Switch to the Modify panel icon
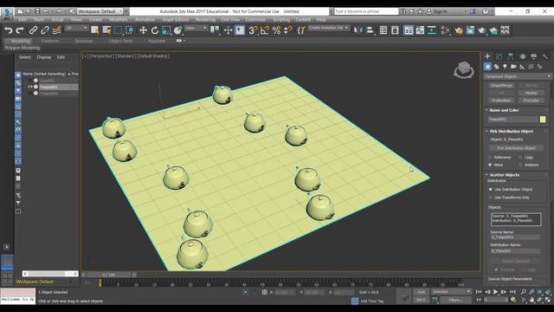Screen dimensions: 554x312 499,56
